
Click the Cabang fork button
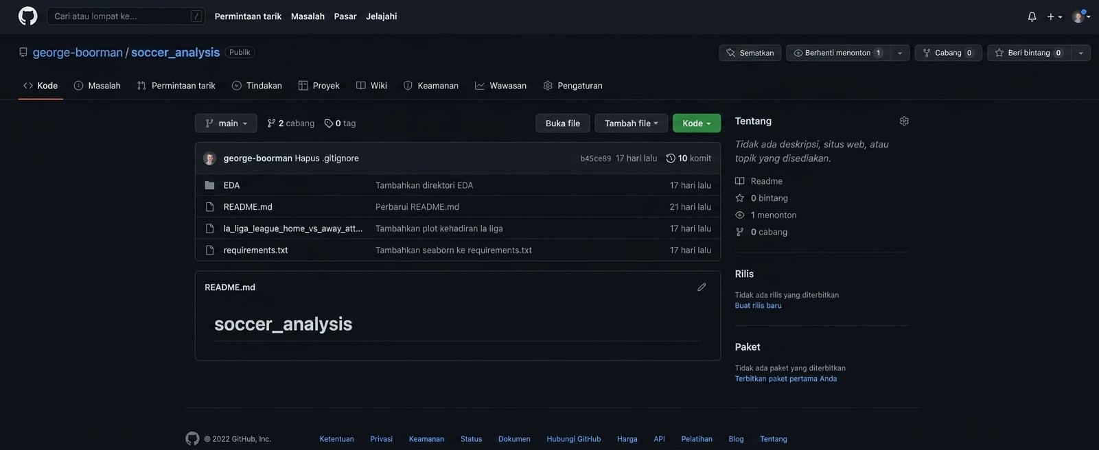(x=948, y=53)
